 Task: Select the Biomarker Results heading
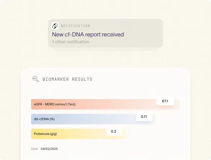click(x=68, y=79)
